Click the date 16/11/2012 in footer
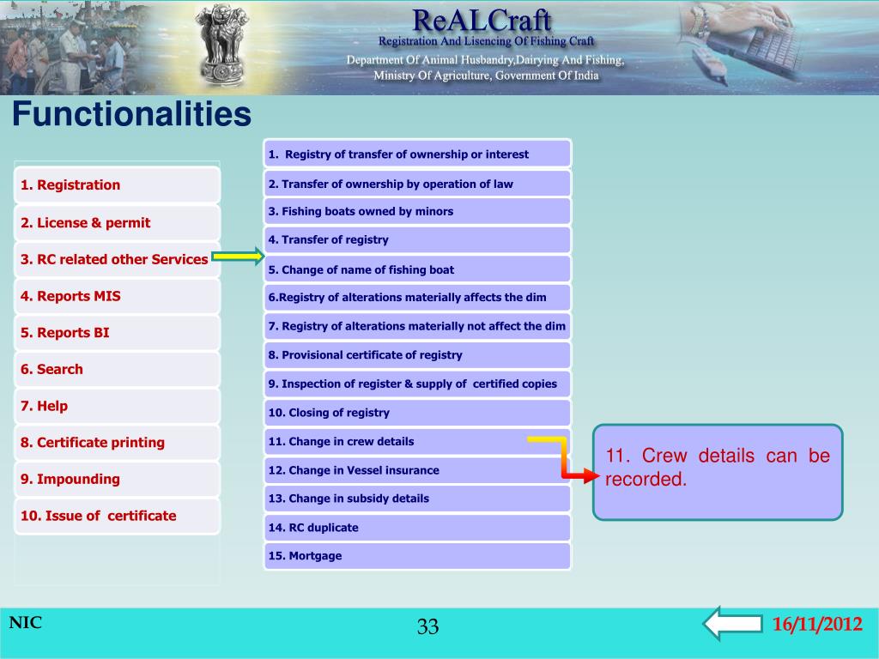The height and width of the screenshot is (659, 879). (817, 624)
